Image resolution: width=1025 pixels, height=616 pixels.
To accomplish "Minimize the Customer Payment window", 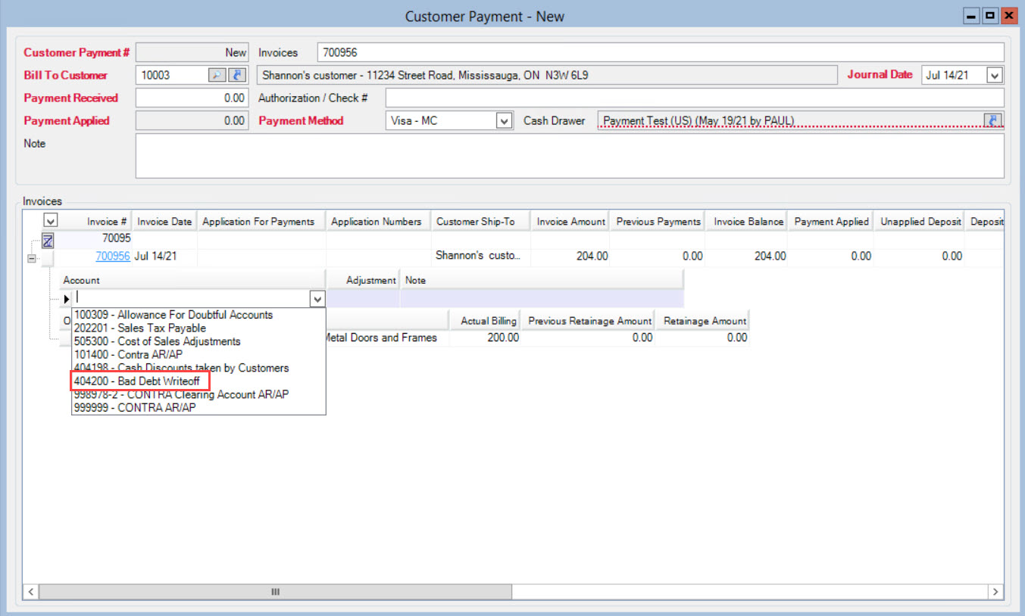I will (x=970, y=16).
